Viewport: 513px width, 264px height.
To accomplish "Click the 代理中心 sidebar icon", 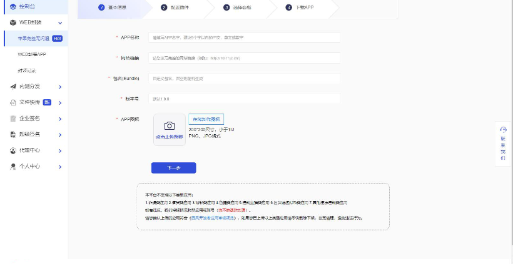I will click(x=13, y=150).
